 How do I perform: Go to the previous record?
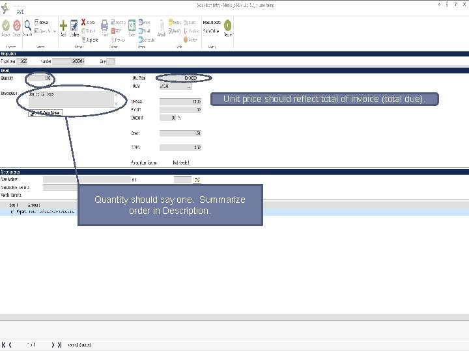[10, 344]
